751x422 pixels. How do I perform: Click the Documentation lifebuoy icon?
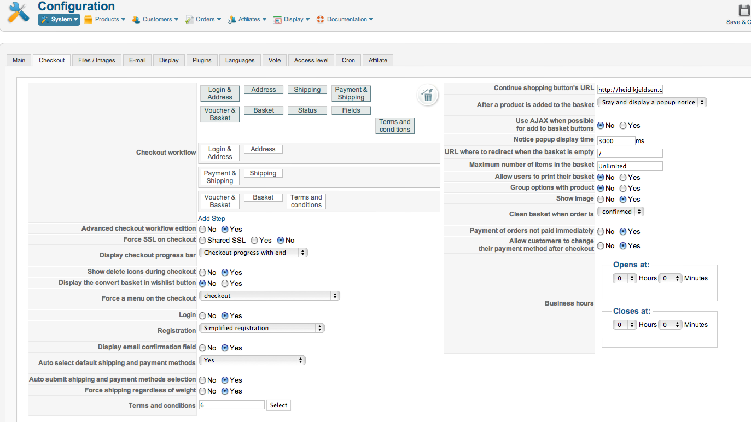(x=321, y=20)
